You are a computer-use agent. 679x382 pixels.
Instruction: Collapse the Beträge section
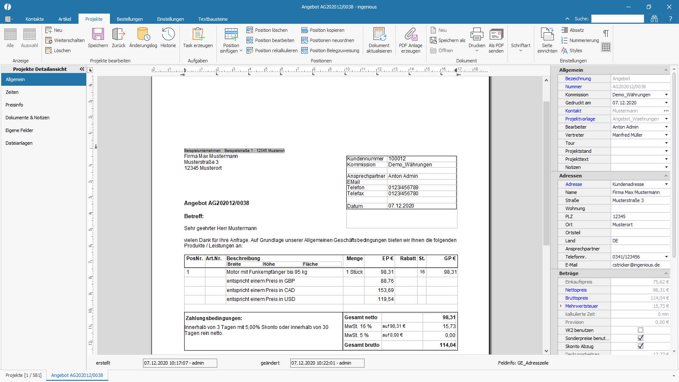point(666,273)
